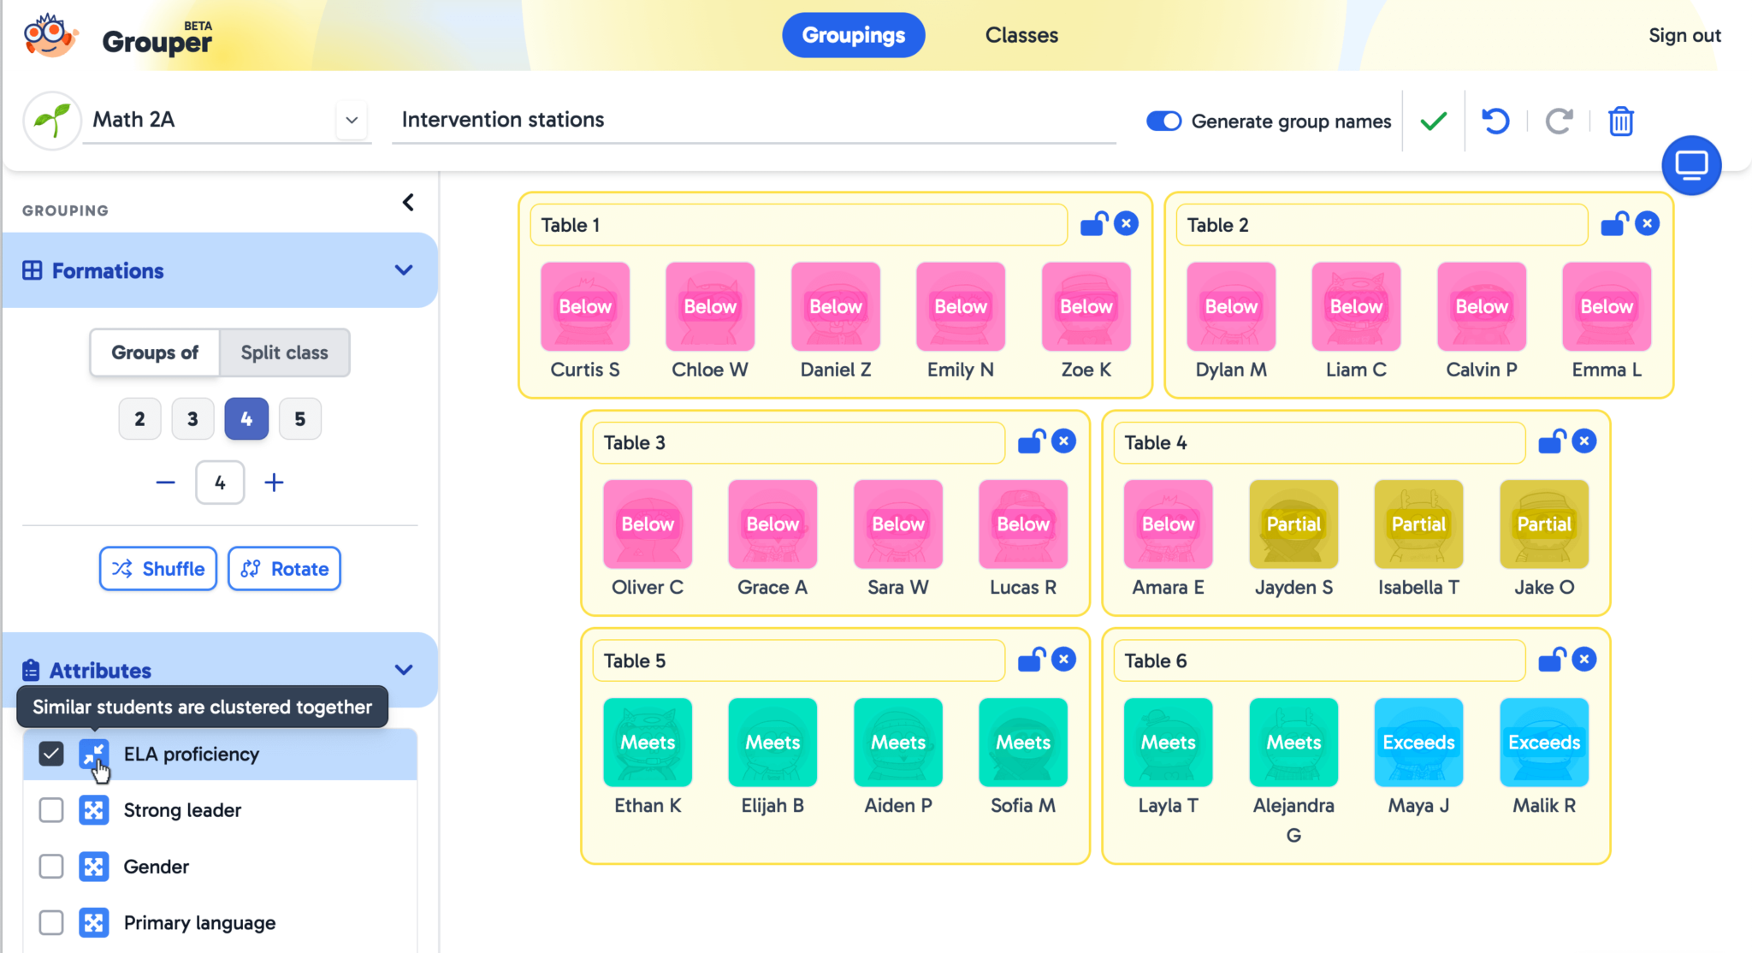Click the distribute icon beside Gender

coord(94,866)
